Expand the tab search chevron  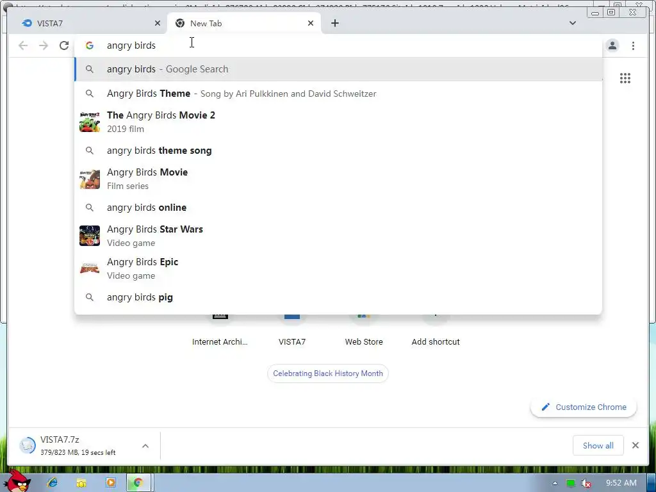[x=572, y=23]
